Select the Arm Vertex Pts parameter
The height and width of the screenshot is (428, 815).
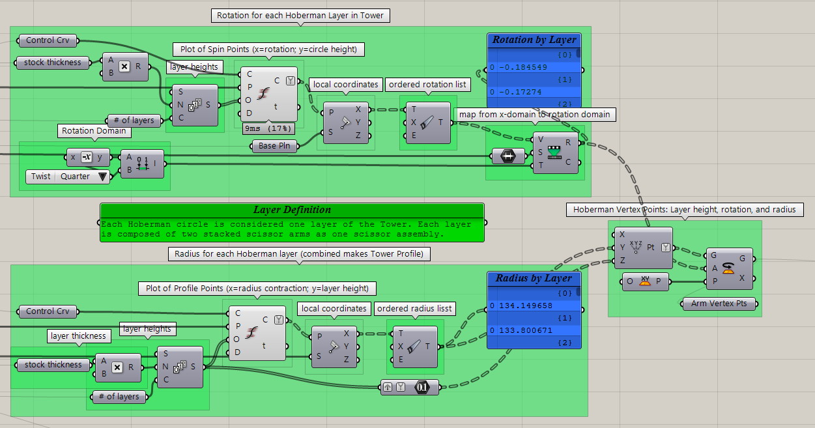(x=719, y=304)
